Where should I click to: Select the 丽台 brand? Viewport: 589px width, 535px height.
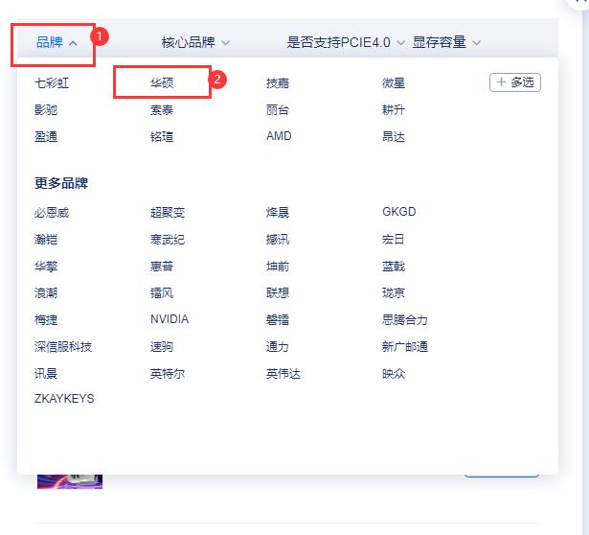(x=278, y=110)
